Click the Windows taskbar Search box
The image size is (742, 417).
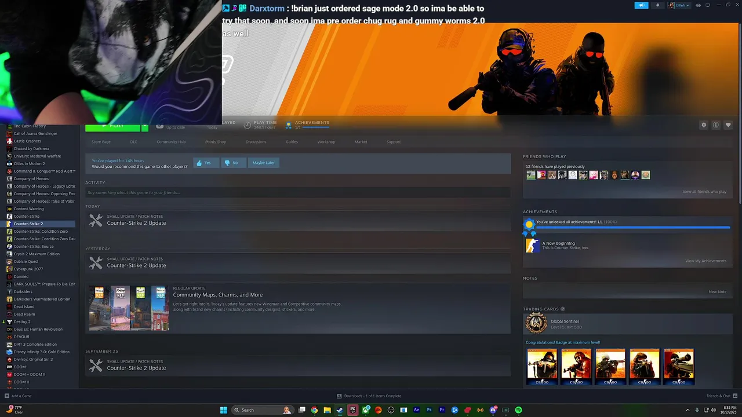point(262,410)
